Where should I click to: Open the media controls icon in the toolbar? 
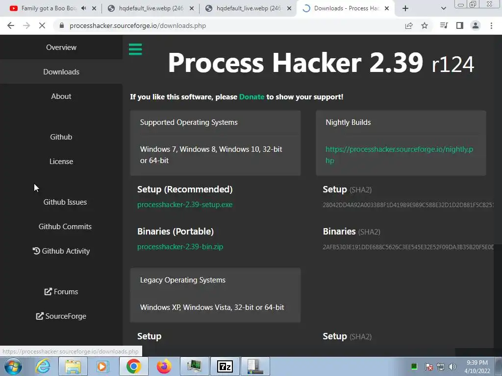(444, 25)
